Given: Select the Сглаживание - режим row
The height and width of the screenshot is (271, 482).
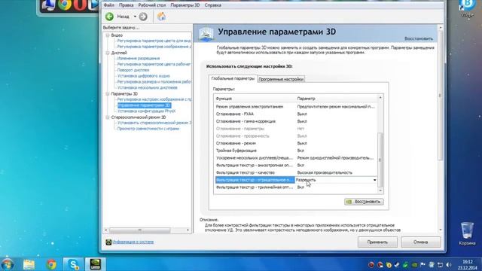Looking at the screenshot, I should [295, 144].
